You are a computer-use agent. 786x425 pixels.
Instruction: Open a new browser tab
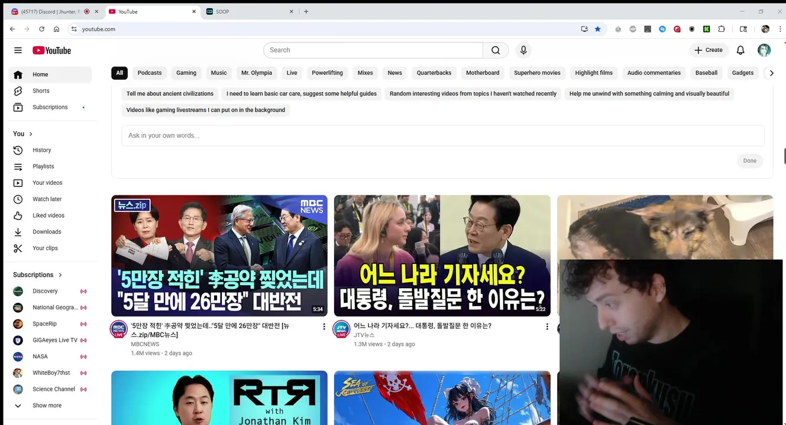click(306, 12)
